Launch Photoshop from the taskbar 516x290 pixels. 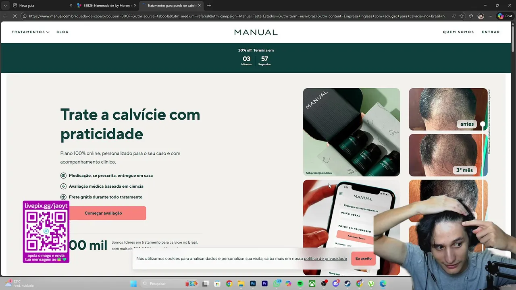click(253, 284)
